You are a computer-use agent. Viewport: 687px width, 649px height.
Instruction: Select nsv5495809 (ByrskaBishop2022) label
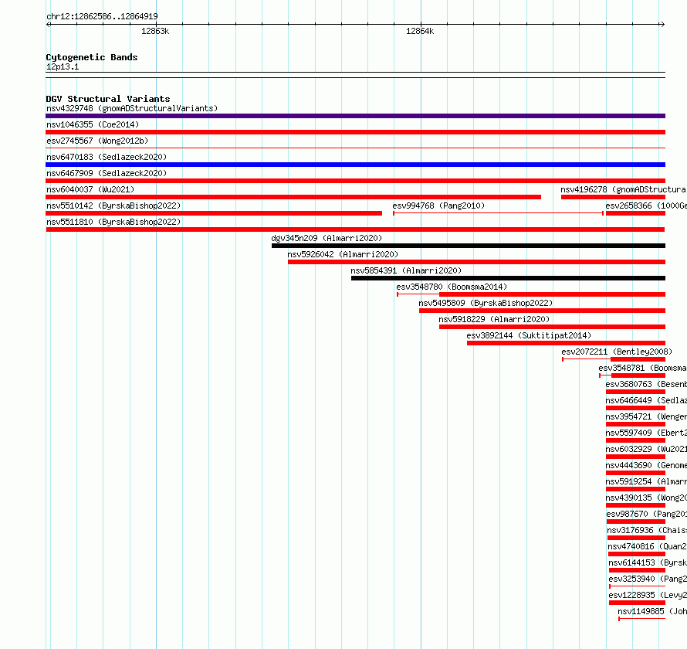pyautogui.click(x=486, y=303)
